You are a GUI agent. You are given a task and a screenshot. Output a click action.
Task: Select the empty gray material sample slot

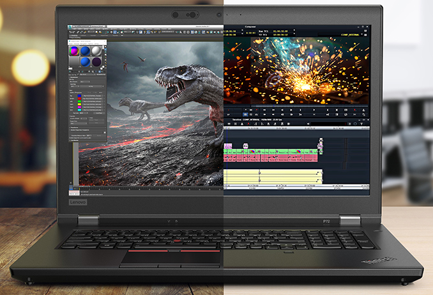(x=74, y=61)
